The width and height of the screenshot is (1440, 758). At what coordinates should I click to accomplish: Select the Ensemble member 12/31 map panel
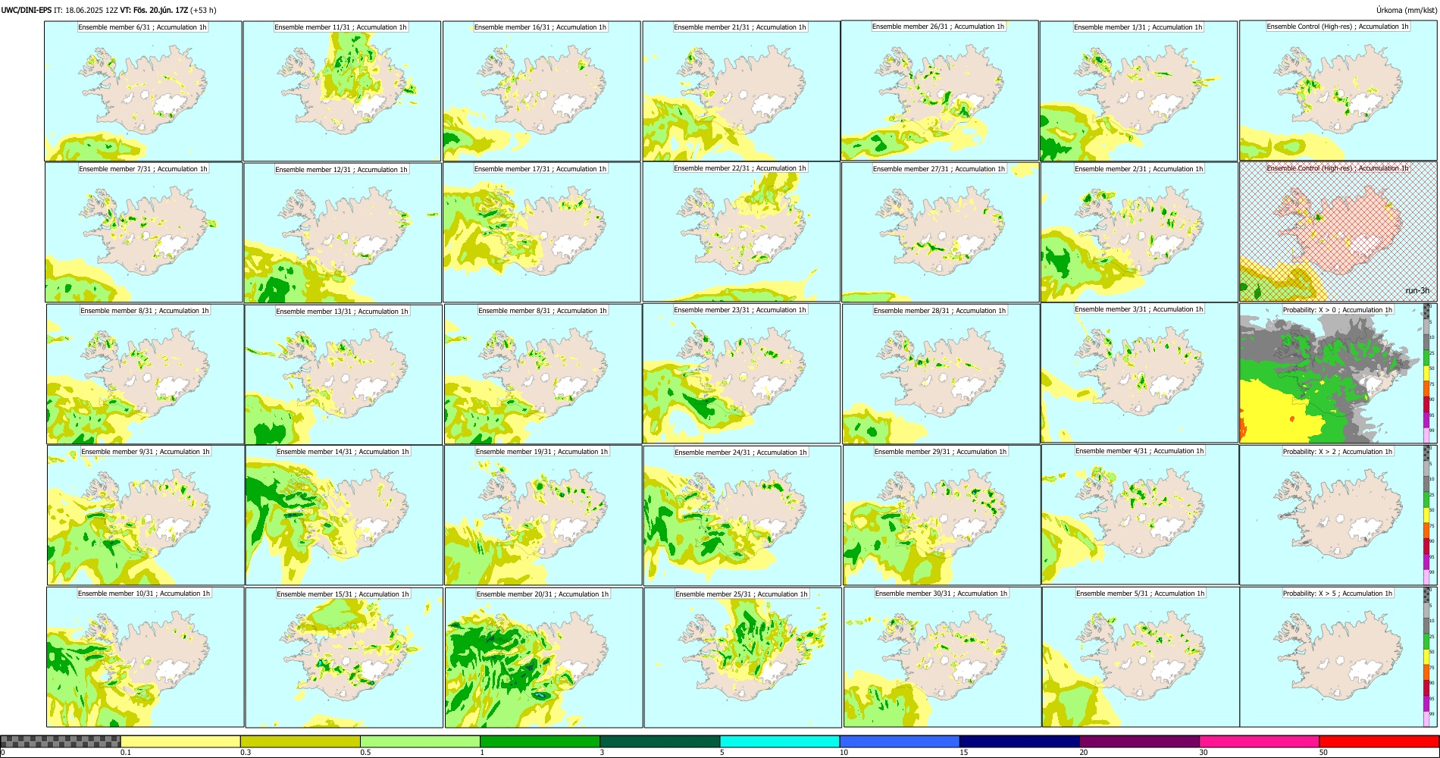[343, 233]
